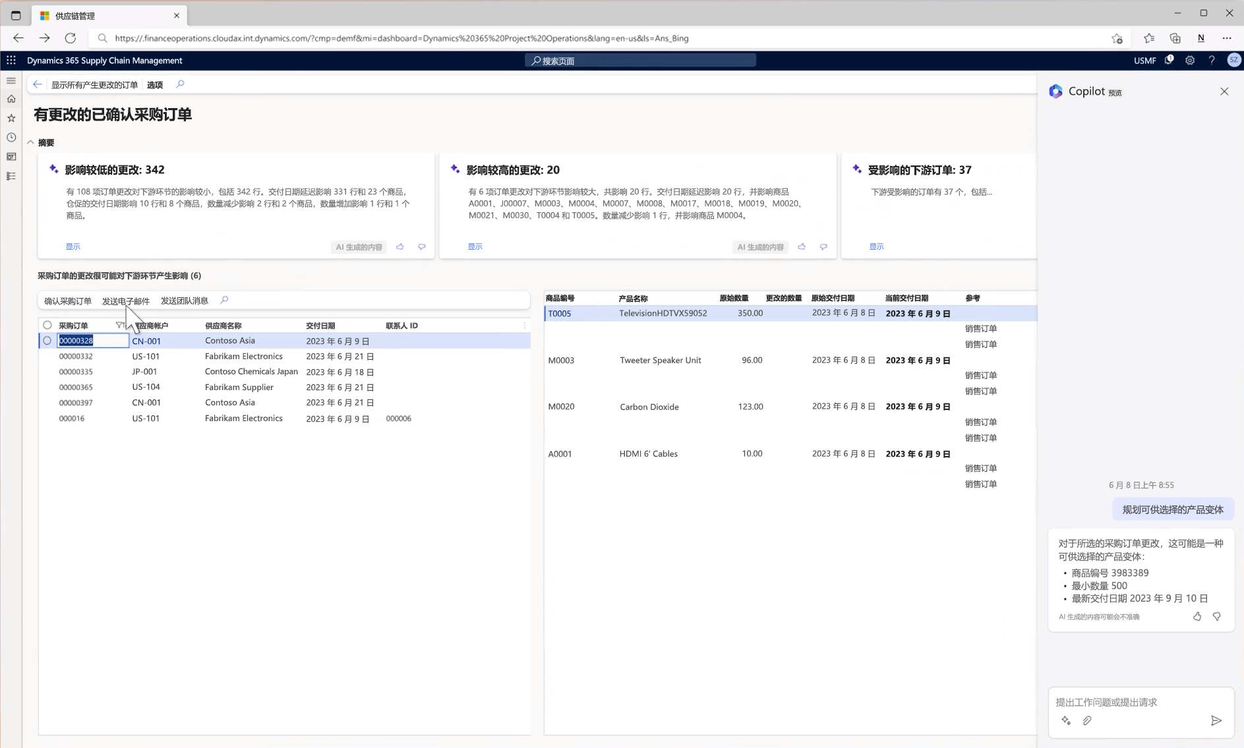This screenshot has height=748, width=1244.
Task: Open settings gear in top bar
Action: (x=1190, y=60)
